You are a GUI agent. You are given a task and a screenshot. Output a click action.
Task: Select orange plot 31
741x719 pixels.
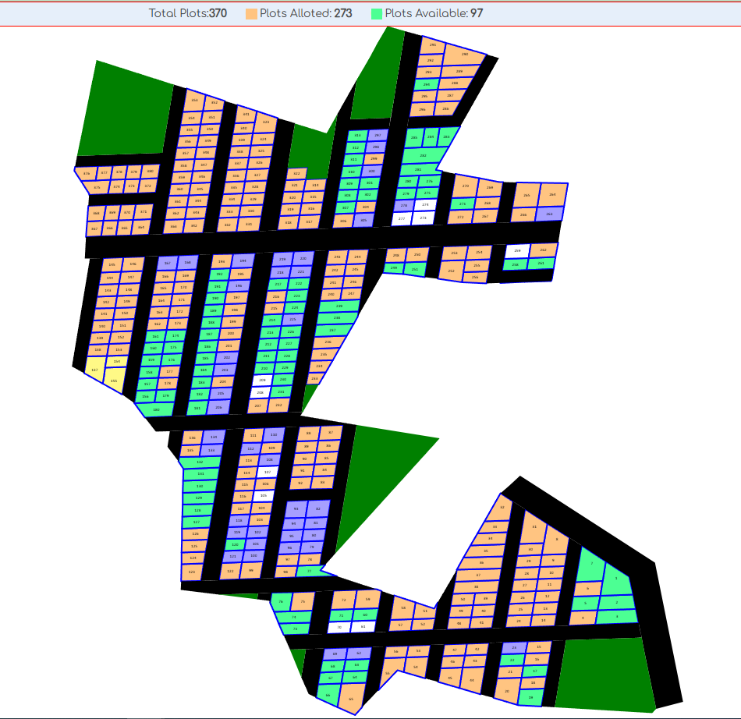point(534,527)
